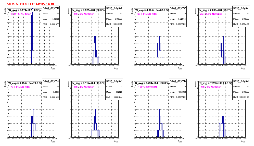Click the tall histogram peak in havg_asym0 plot
Image resolution: width=254 pixels, height=146 pixels.
click(32, 36)
